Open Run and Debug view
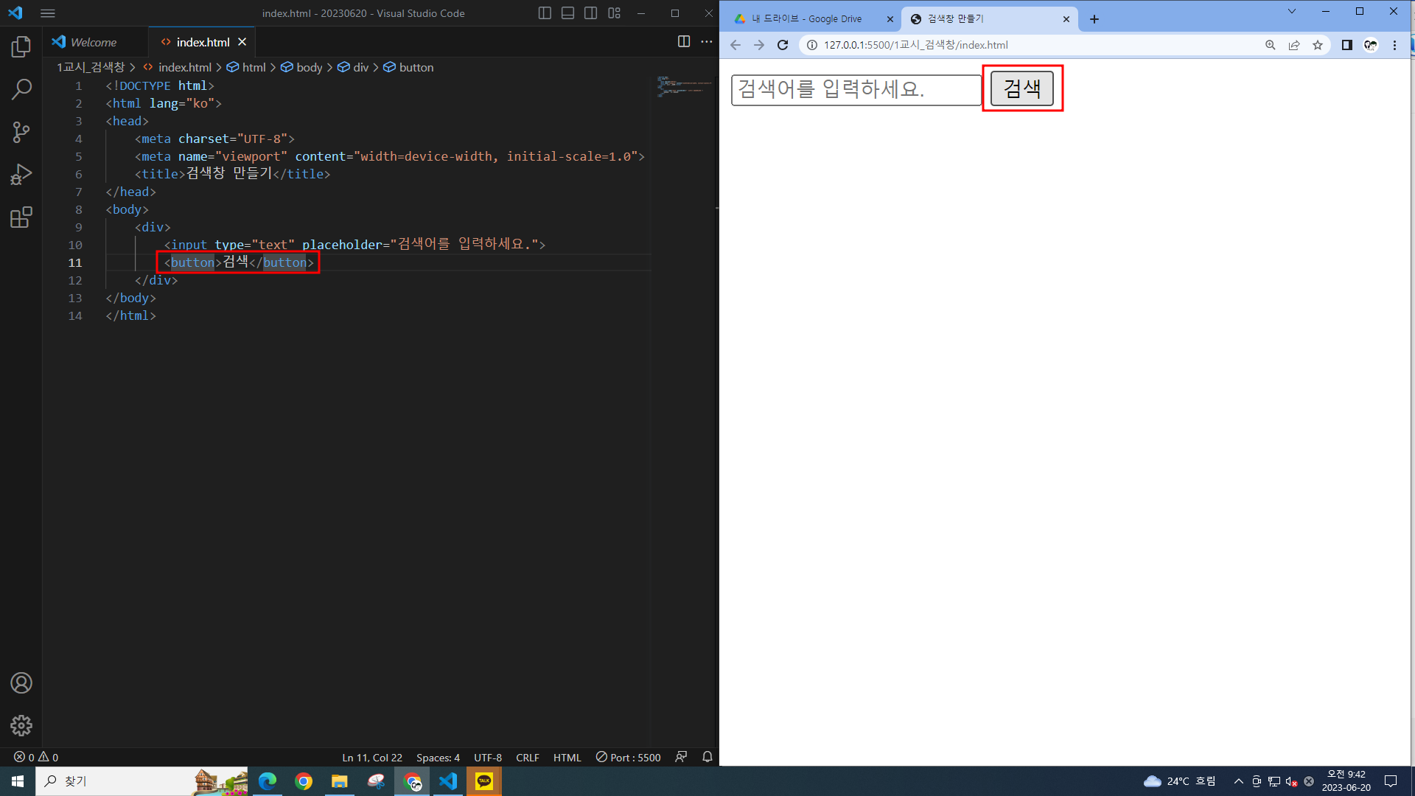This screenshot has height=796, width=1415. (x=21, y=175)
